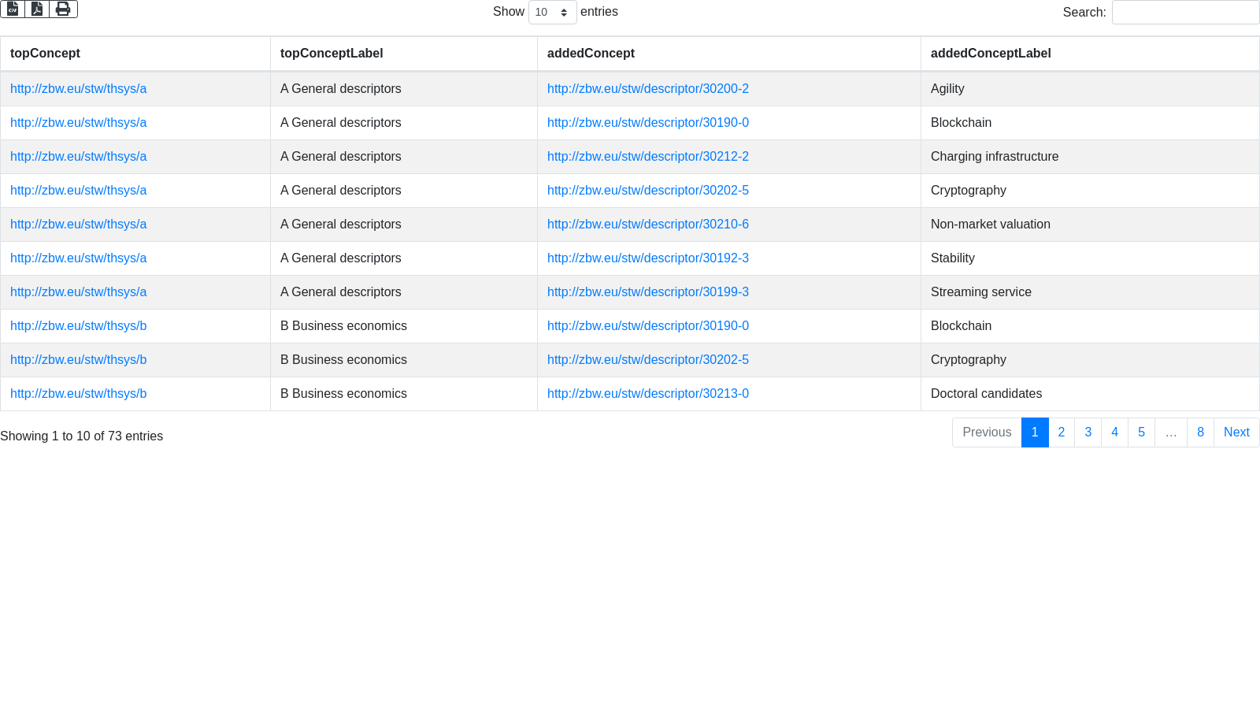This screenshot has height=709, width=1260.
Task: Click into the Search input field
Action: [1185, 13]
